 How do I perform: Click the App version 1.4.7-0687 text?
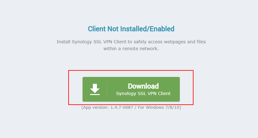pyautogui.click(x=107, y=107)
